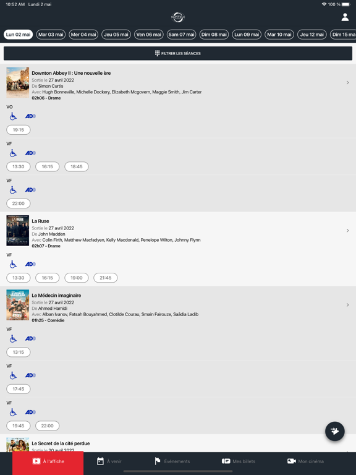Click the floating ticket action button
The height and width of the screenshot is (475, 356).
335,431
